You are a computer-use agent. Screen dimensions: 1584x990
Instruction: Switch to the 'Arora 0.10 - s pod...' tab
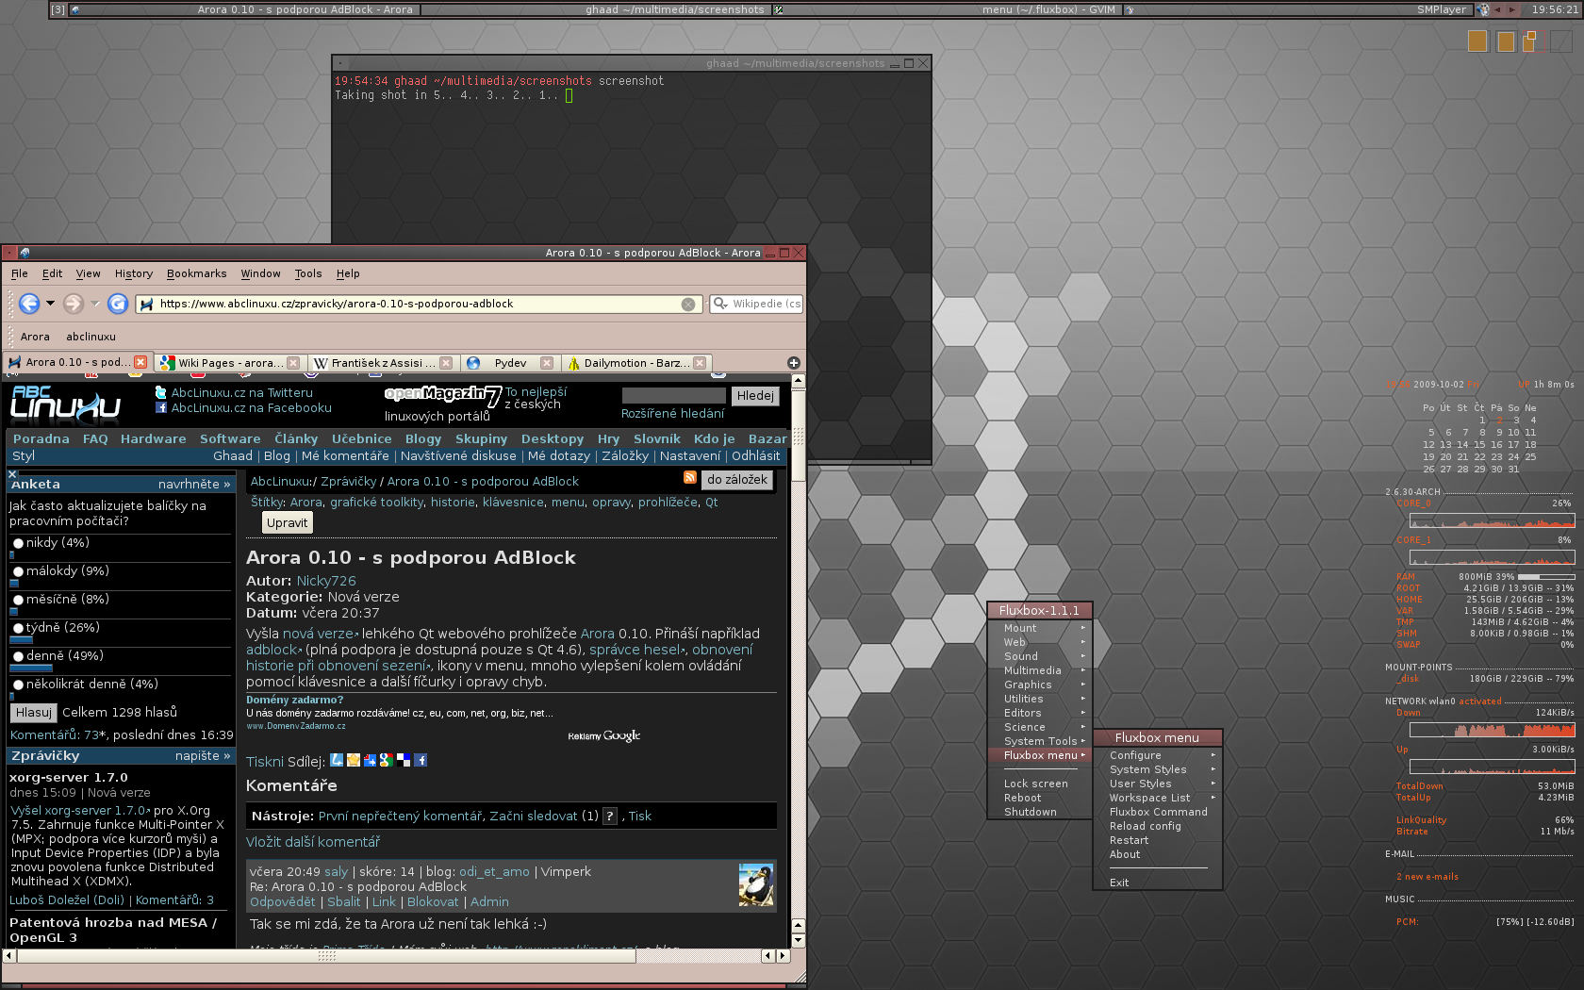(x=77, y=362)
